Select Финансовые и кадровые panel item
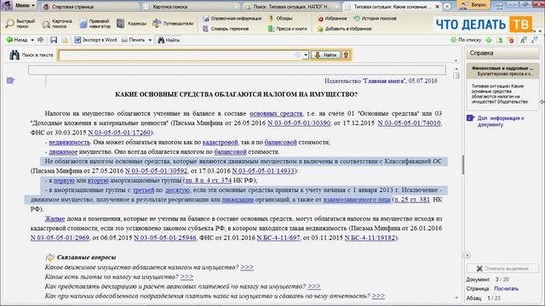Image resolution: width=545 pixels, height=306 pixels. point(502,71)
